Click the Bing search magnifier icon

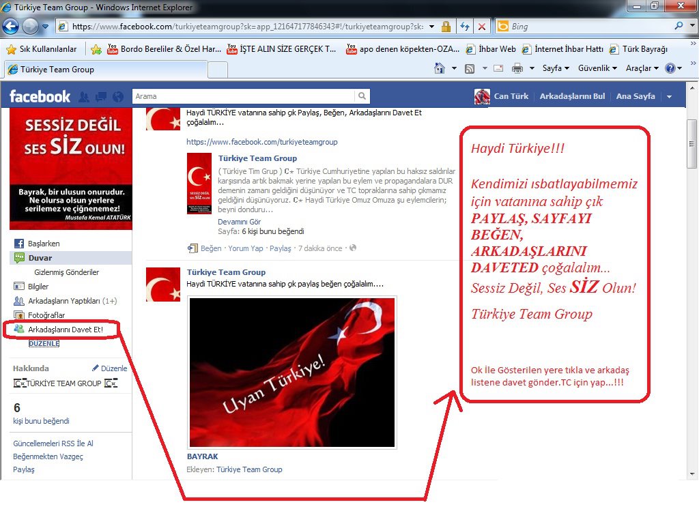pyautogui.click(x=679, y=26)
